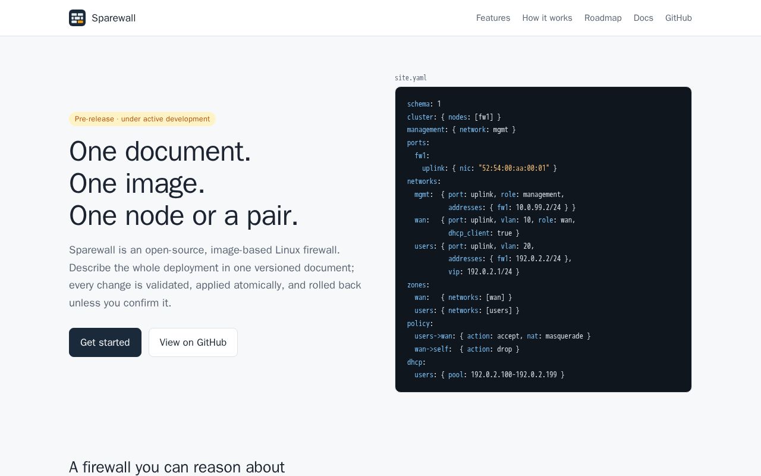The width and height of the screenshot is (761, 476).
Task: Click the Get started button
Action: pos(105,342)
